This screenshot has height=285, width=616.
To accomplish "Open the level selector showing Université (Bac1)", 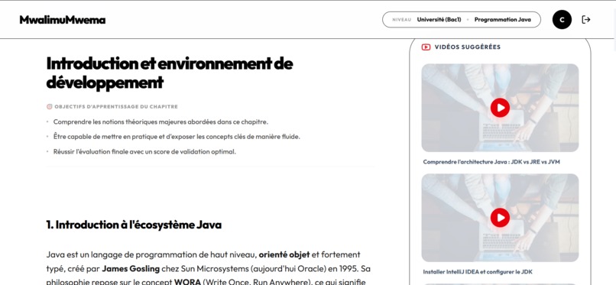I will point(439,20).
